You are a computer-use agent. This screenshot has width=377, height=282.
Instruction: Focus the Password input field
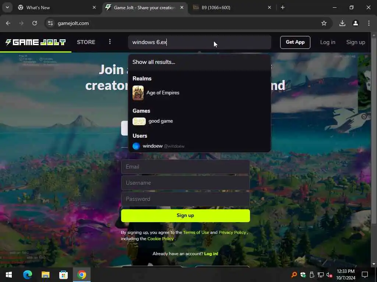(x=186, y=199)
